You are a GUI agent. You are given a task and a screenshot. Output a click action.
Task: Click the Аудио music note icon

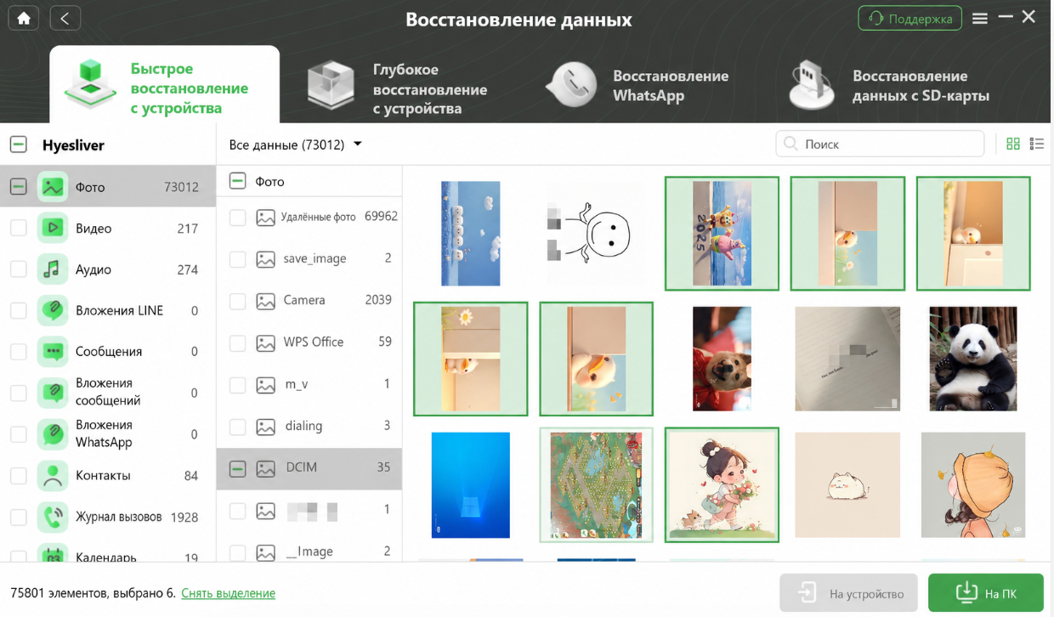[x=53, y=269]
